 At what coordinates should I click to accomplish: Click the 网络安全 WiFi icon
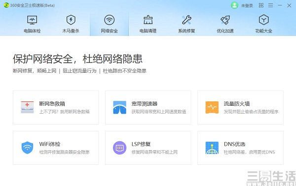pyautogui.click(x=110, y=20)
